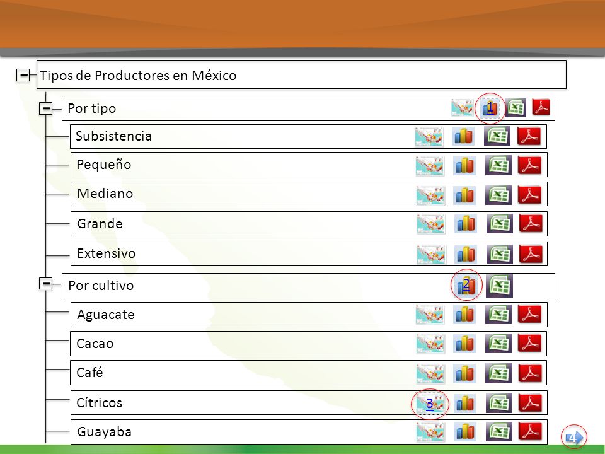The height and width of the screenshot is (454, 605).
Task: Select the Pequeño row label
Action: point(104,165)
